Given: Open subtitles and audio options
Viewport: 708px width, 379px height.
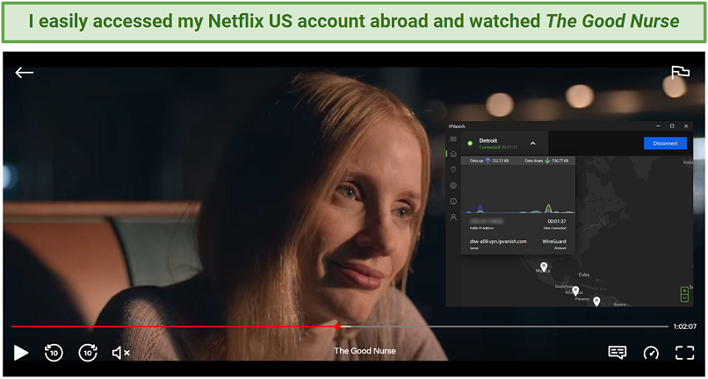Looking at the screenshot, I should click(x=618, y=353).
